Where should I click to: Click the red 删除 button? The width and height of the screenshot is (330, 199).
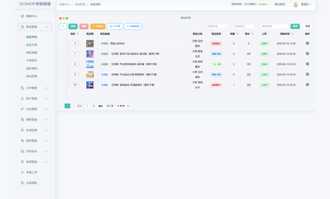(84, 26)
